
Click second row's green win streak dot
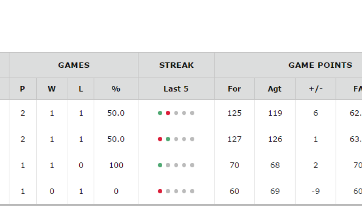(x=168, y=139)
